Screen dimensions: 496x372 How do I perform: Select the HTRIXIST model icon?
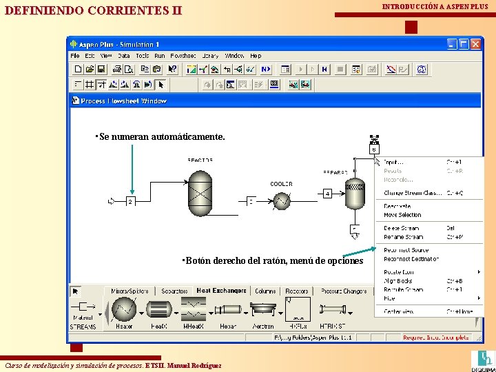click(333, 309)
